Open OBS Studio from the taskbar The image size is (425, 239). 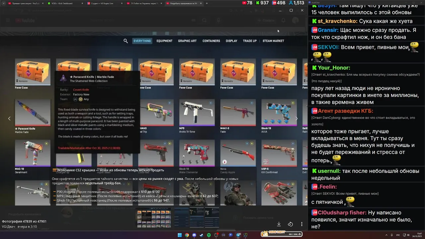tap(216, 235)
